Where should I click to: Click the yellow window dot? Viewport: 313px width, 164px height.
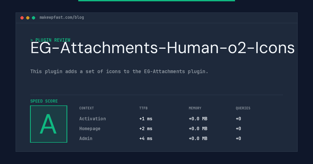point(28,18)
